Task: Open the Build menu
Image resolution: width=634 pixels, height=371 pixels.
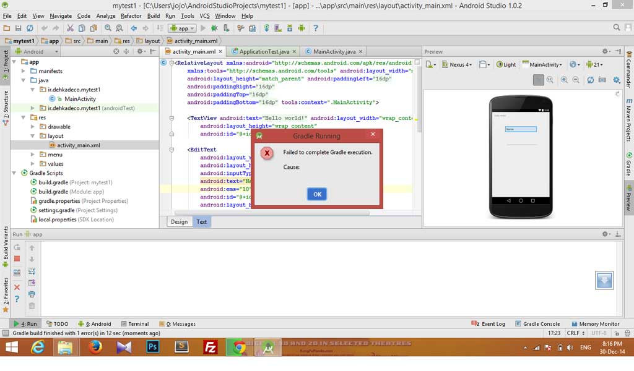Action: click(x=154, y=16)
